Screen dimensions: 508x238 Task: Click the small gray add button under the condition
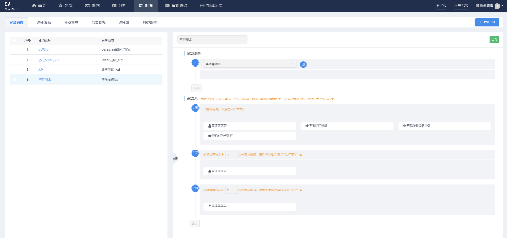197,88
